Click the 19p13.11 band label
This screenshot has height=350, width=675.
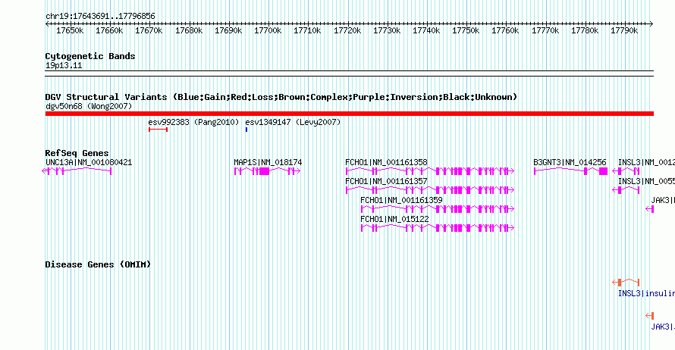click(x=64, y=66)
